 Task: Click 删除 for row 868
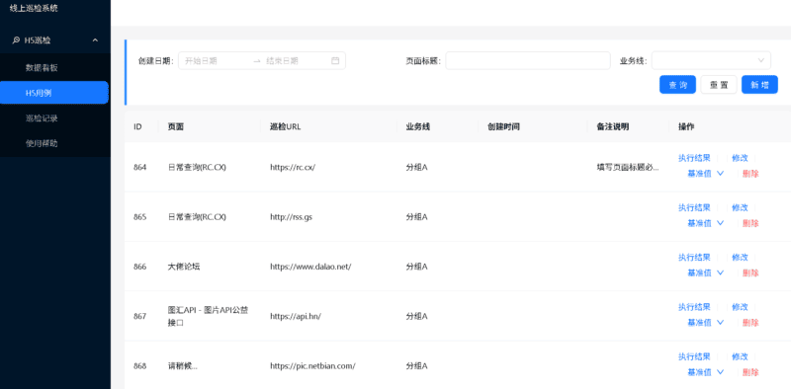click(750, 372)
